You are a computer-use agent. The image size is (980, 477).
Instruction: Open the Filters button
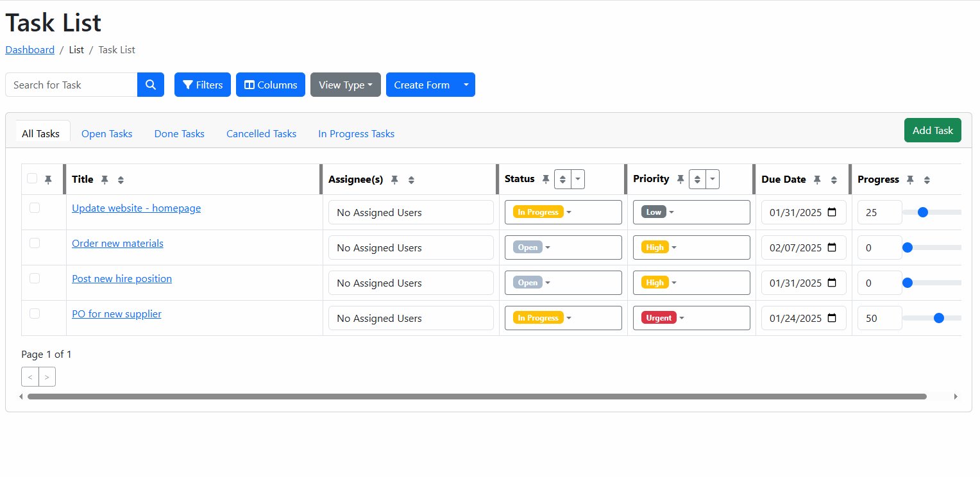(x=203, y=85)
